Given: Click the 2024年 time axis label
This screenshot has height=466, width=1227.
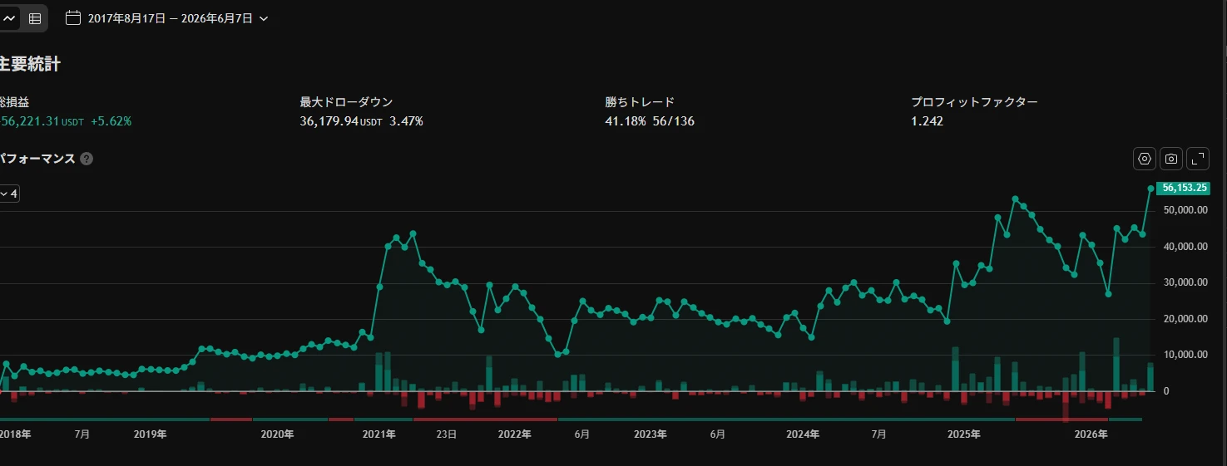Looking at the screenshot, I should (802, 434).
